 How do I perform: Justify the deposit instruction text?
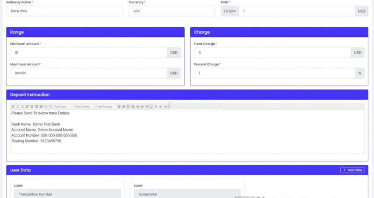41,107
